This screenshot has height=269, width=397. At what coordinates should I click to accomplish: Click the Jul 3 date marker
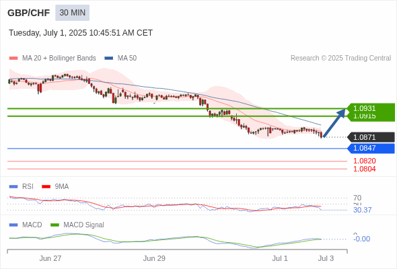pos(326,258)
